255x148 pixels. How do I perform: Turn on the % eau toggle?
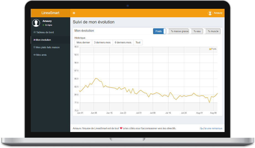click(196, 31)
